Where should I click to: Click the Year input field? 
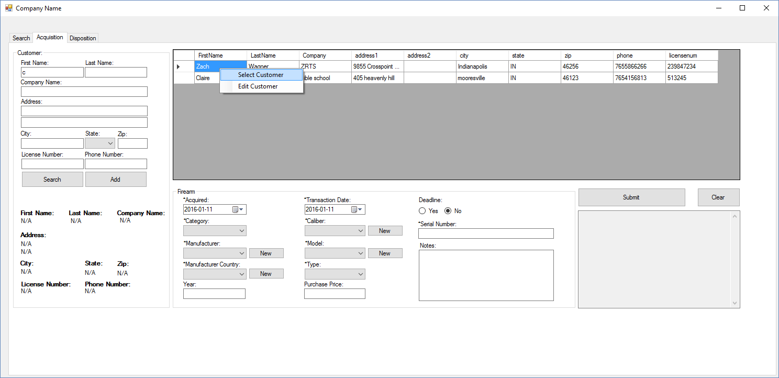click(x=214, y=294)
